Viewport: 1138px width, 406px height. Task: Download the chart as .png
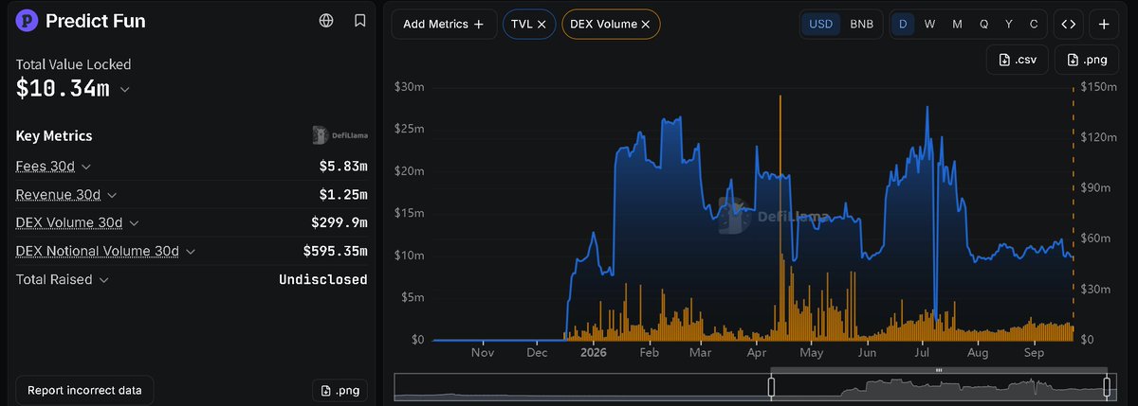coord(1087,60)
